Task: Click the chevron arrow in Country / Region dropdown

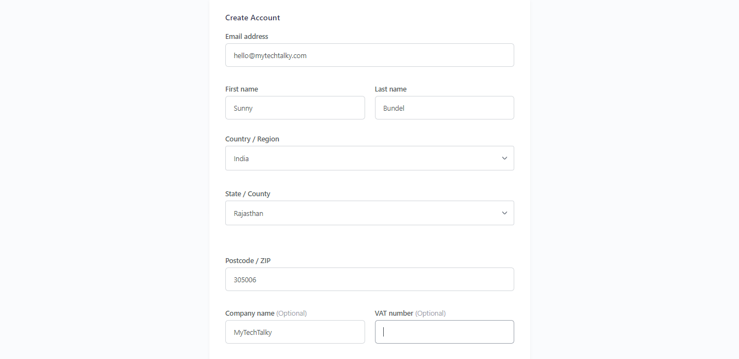Action: [504, 158]
